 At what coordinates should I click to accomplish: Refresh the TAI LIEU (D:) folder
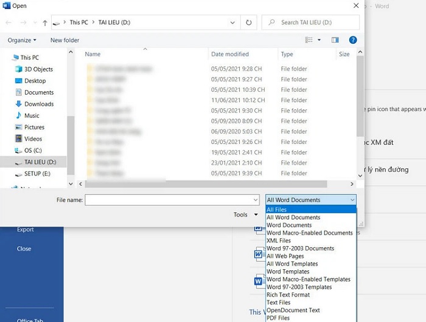click(248, 22)
